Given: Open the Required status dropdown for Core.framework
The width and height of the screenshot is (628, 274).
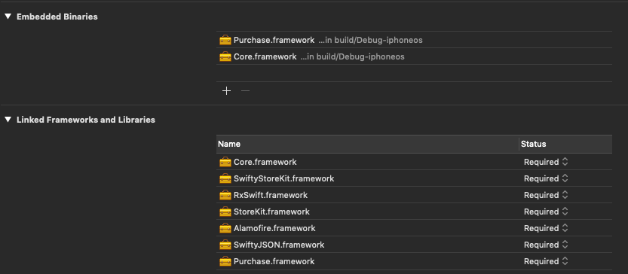Looking at the screenshot, I should (546, 162).
